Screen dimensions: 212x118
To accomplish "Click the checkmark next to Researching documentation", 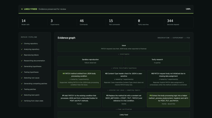I will [x=22, y=61].
